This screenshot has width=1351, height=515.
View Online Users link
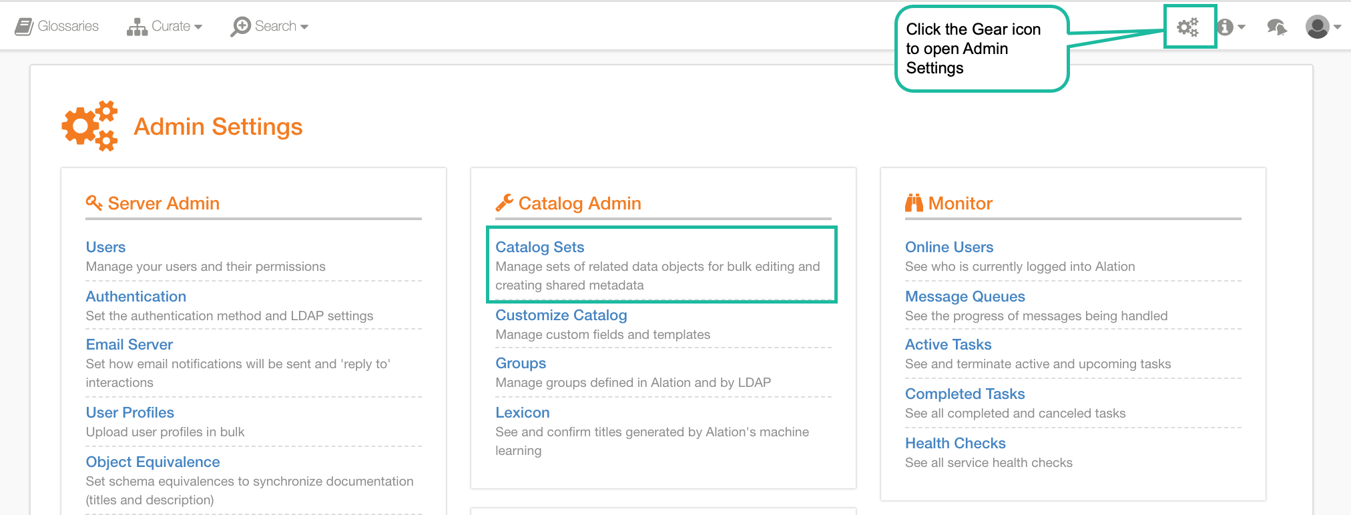(x=949, y=247)
